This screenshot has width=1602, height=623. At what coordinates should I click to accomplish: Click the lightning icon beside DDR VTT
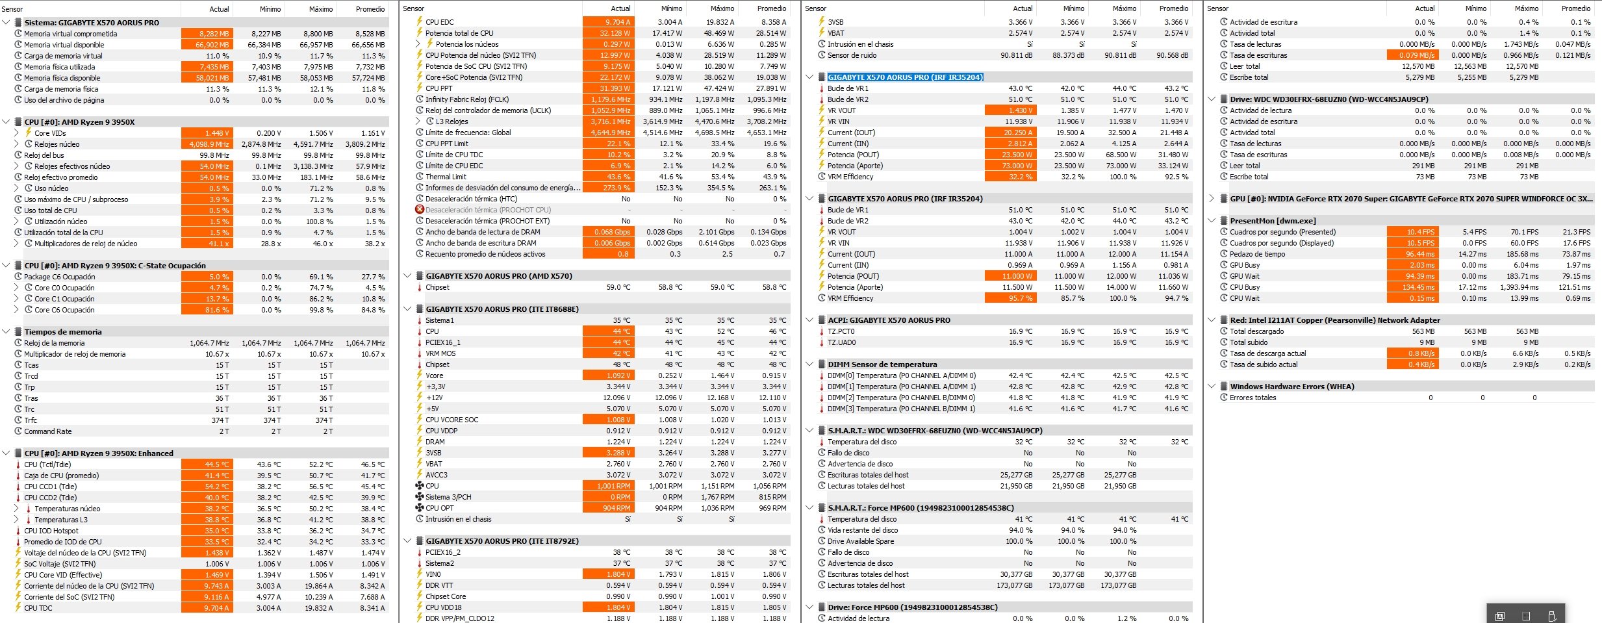(420, 585)
